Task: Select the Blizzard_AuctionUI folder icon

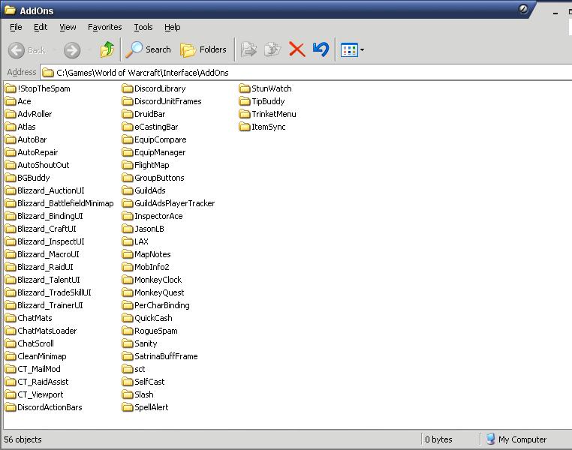Action: pyautogui.click(x=11, y=190)
